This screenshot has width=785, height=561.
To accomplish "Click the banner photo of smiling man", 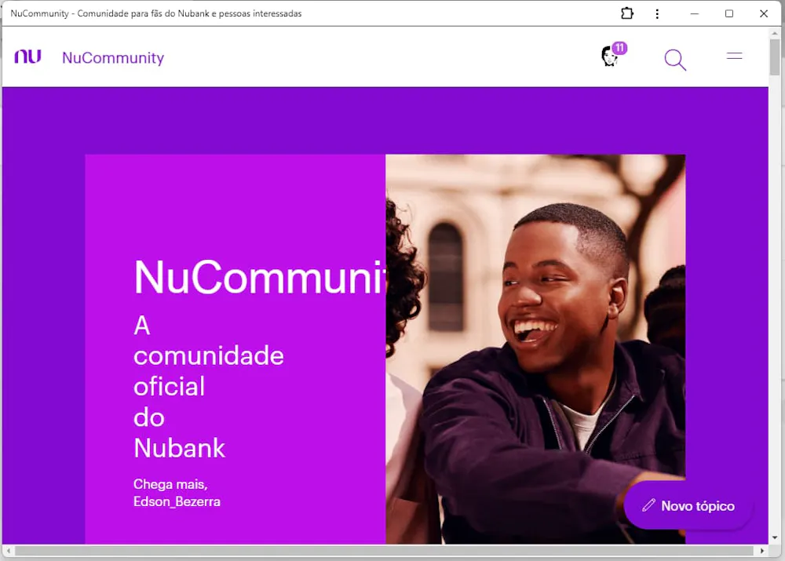I will point(535,349).
